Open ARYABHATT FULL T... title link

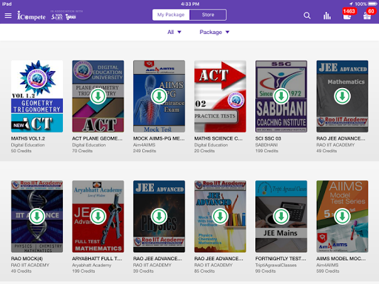pyautogui.click(x=97, y=259)
